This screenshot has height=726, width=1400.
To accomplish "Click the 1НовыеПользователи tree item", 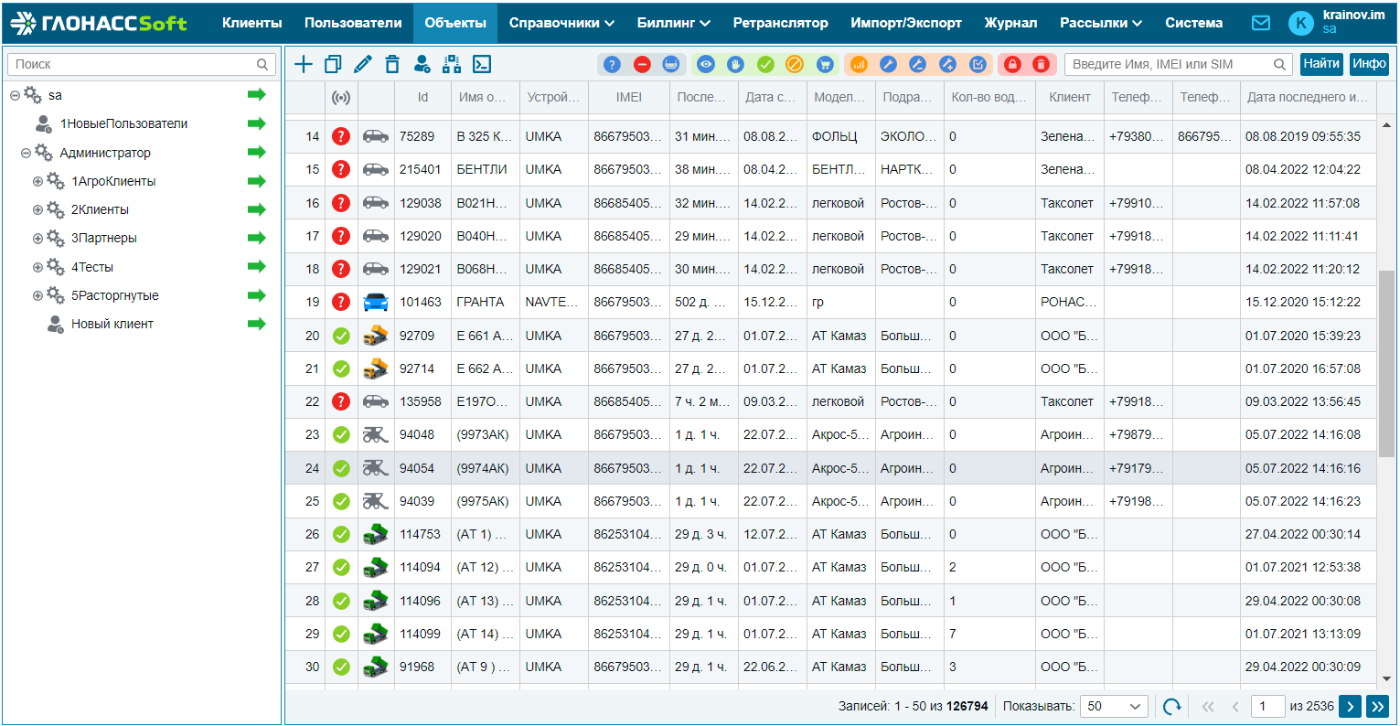I will pos(123,123).
